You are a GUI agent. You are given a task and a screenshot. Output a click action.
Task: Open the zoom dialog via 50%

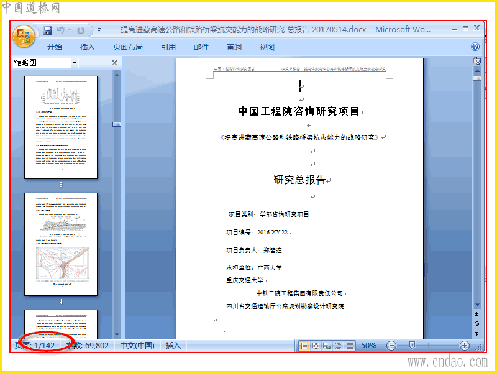pyautogui.click(x=368, y=346)
